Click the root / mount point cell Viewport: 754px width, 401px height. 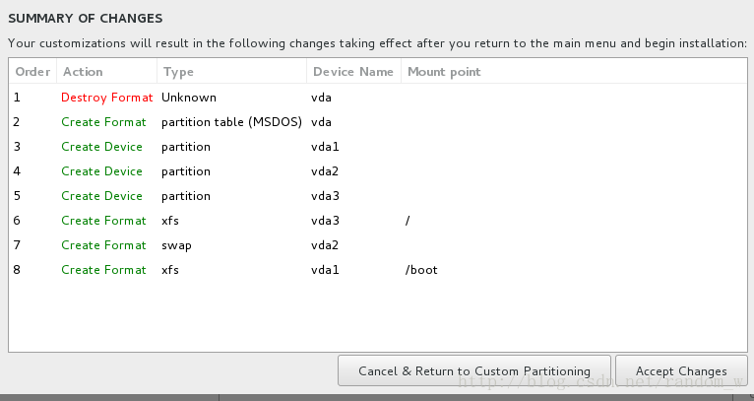pos(408,221)
